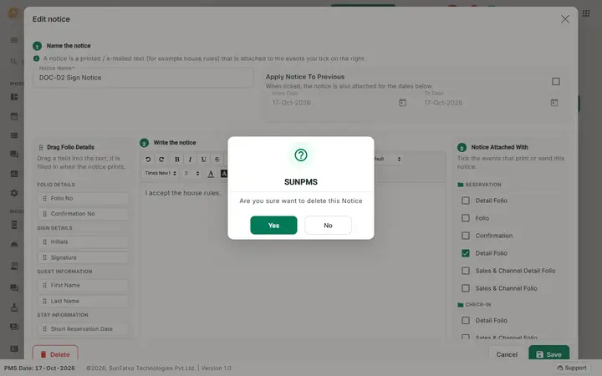Redo the editor change
The width and height of the screenshot is (602, 376).
(x=161, y=160)
